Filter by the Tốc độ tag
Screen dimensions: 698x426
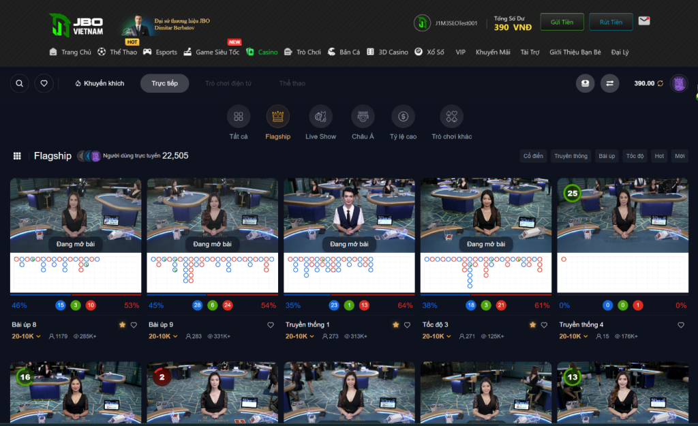(635, 156)
